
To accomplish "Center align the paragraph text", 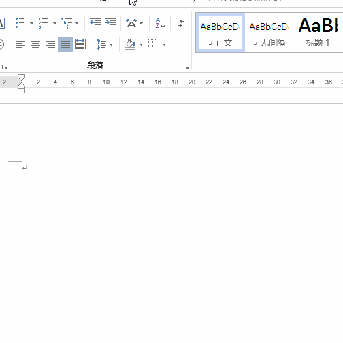I will [x=35, y=44].
